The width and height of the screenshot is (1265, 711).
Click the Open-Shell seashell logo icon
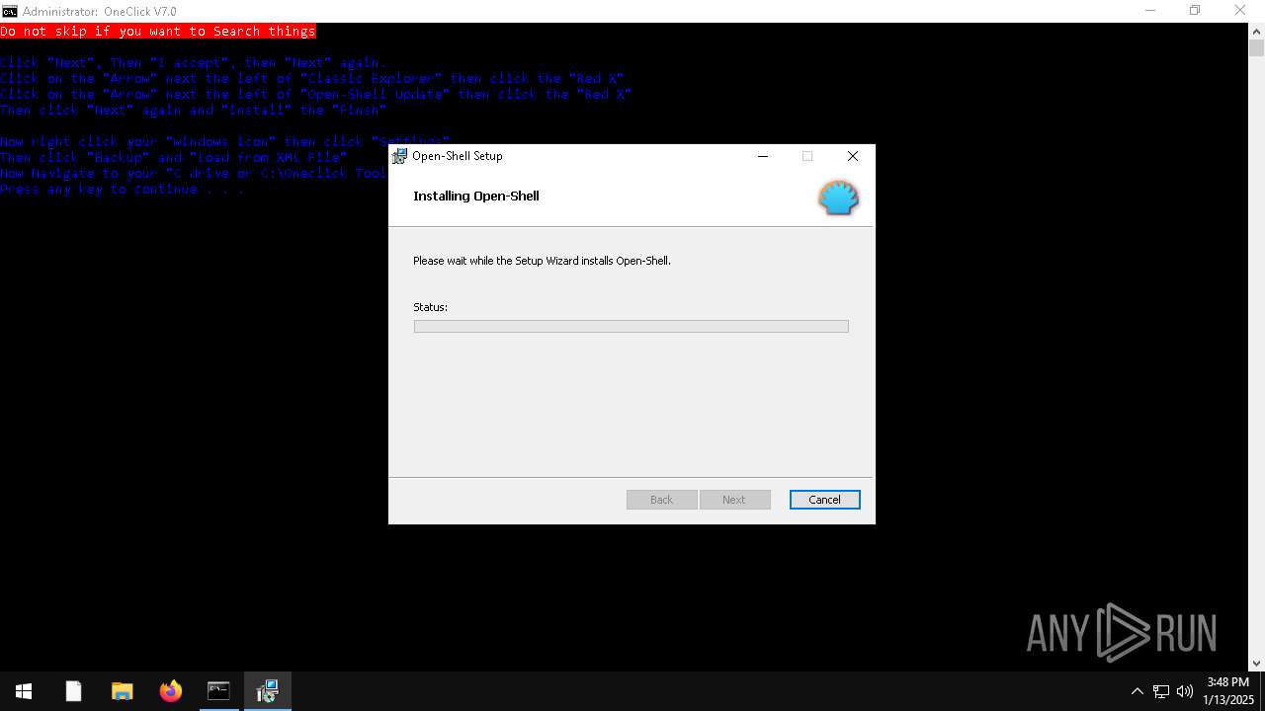[x=838, y=197]
